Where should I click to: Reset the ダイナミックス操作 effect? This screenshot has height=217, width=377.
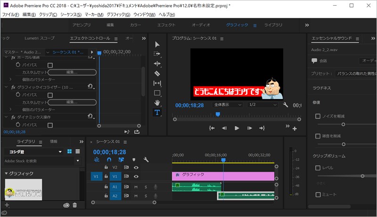(x=90, y=116)
